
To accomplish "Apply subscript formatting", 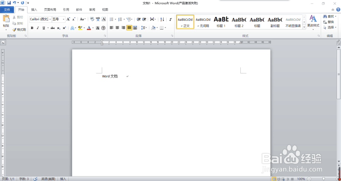I will click(x=59, y=28).
